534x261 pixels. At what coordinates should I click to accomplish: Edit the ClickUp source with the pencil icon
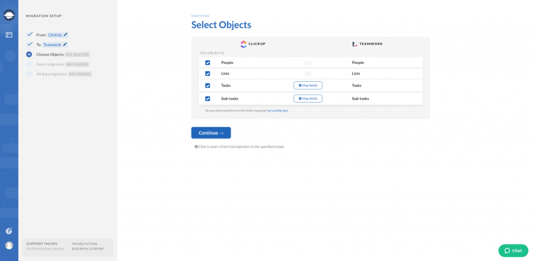coord(66,35)
